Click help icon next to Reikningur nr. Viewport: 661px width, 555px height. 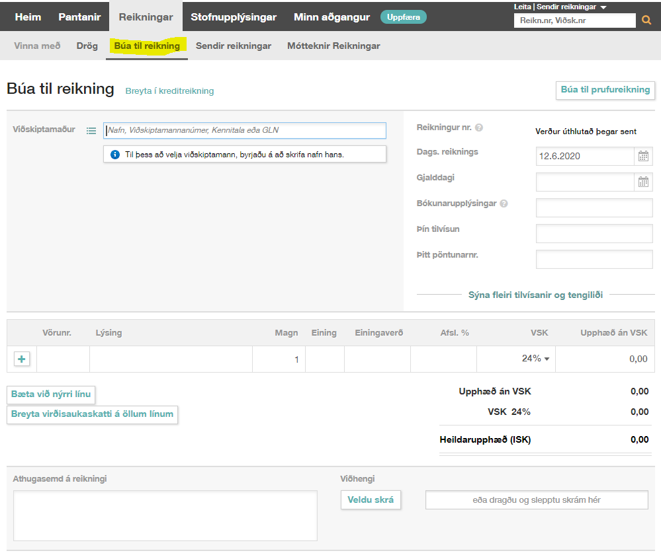click(x=479, y=128)
